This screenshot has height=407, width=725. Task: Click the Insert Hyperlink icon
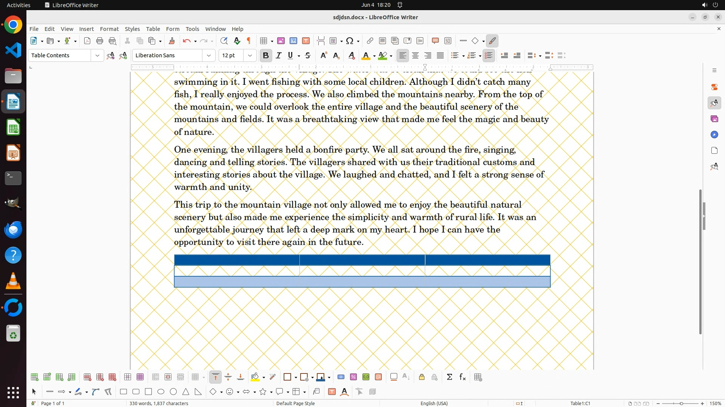pos(370,41)
